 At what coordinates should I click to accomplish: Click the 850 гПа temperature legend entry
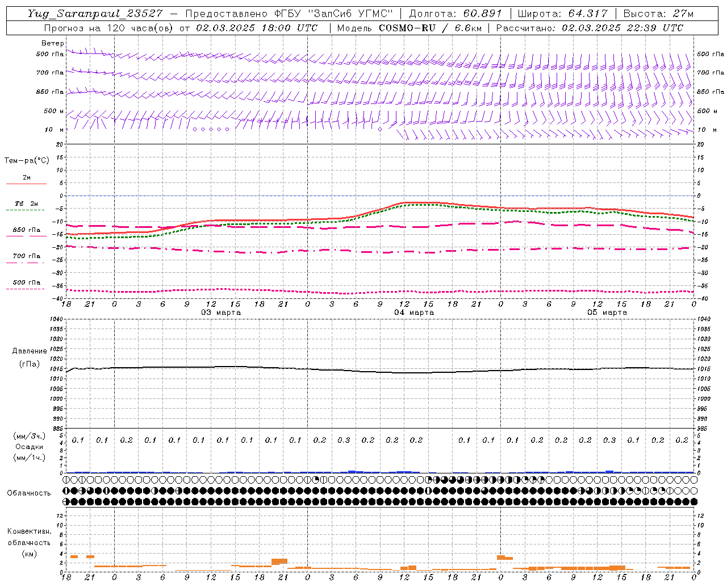coord(27,230)
